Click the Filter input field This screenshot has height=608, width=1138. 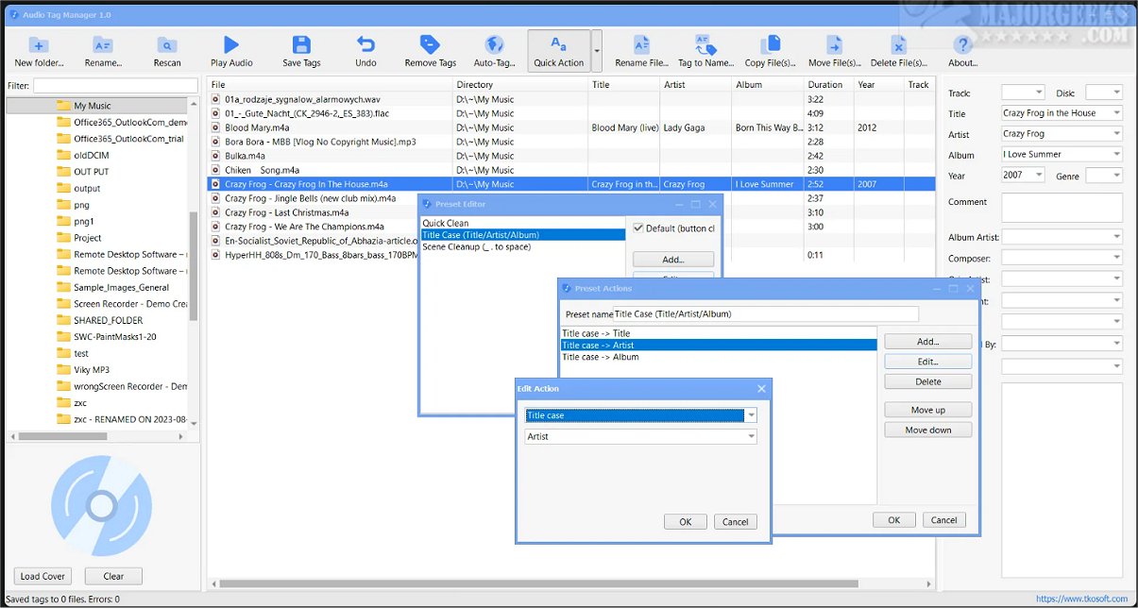(115, 86)
